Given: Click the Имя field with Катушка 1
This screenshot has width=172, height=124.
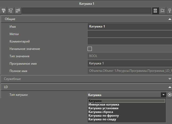Looking at the screenshot, I should tap(129, 26).
